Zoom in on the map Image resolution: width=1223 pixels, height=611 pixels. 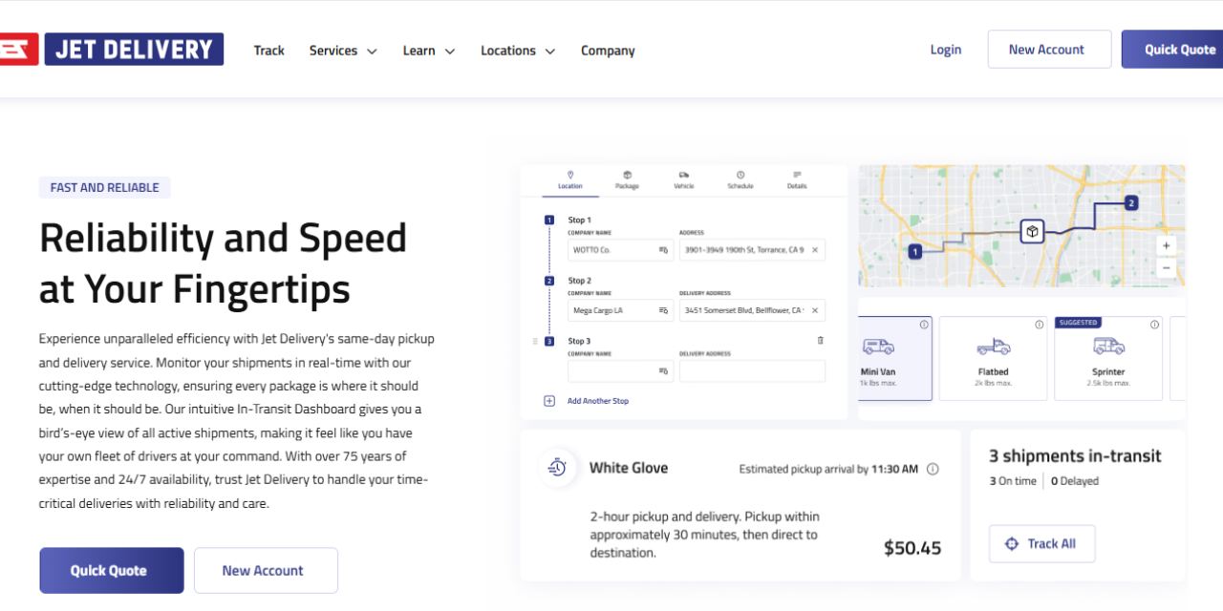(1166, 245)
